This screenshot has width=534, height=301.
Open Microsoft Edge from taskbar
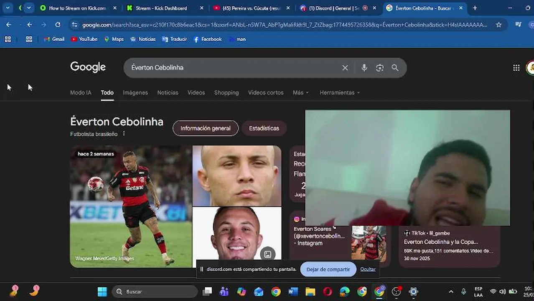[x=345, y=291]
